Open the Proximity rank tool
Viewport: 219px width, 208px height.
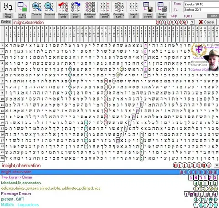[x=119, y=7]
